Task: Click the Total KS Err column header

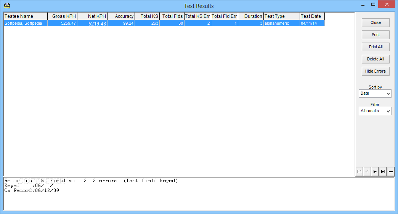Action: (197, 16)
